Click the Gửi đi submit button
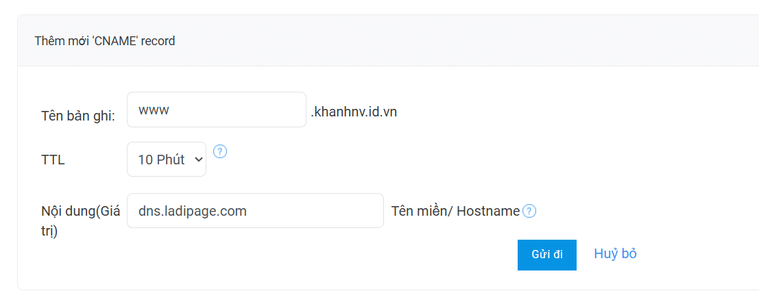 pos(546,255)
